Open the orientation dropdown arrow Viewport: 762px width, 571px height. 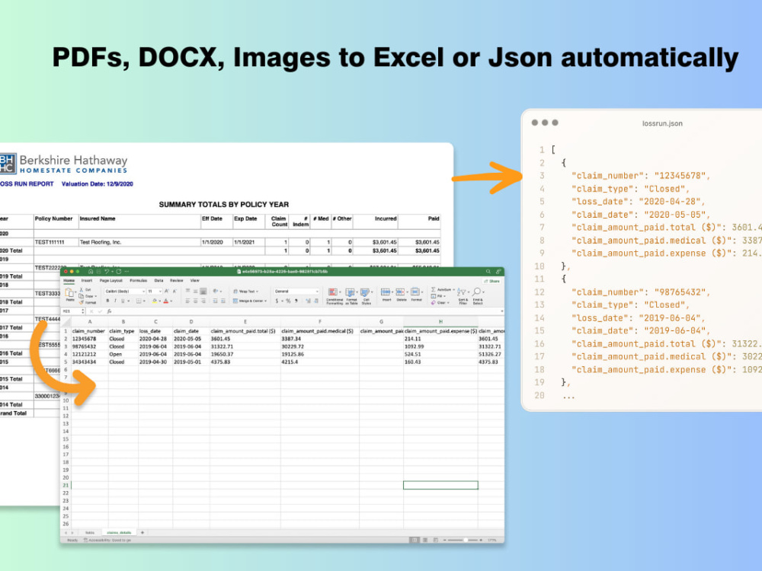coord(221,292)
